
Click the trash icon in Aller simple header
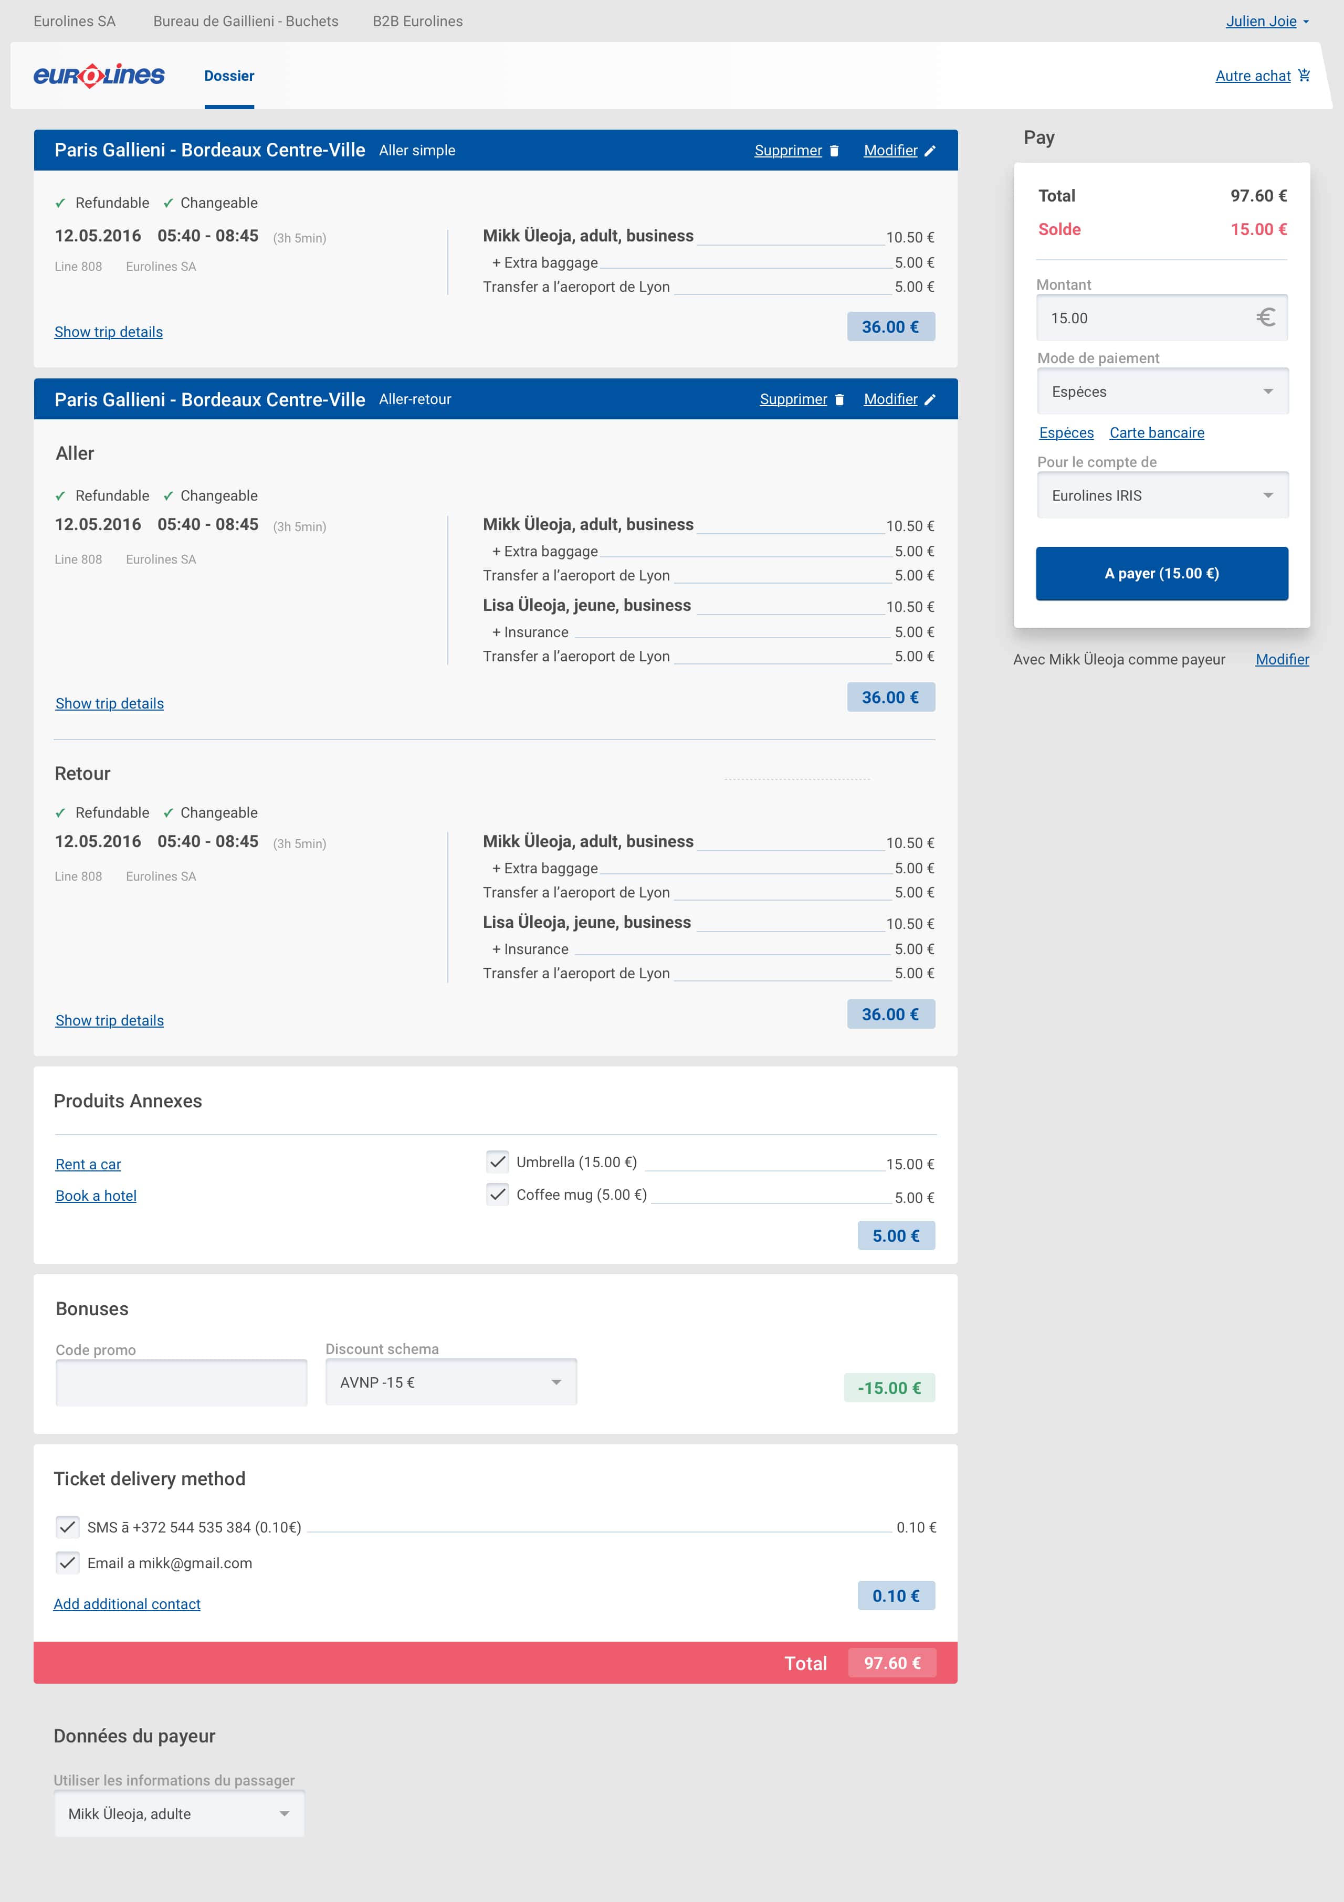pos(834,151)
